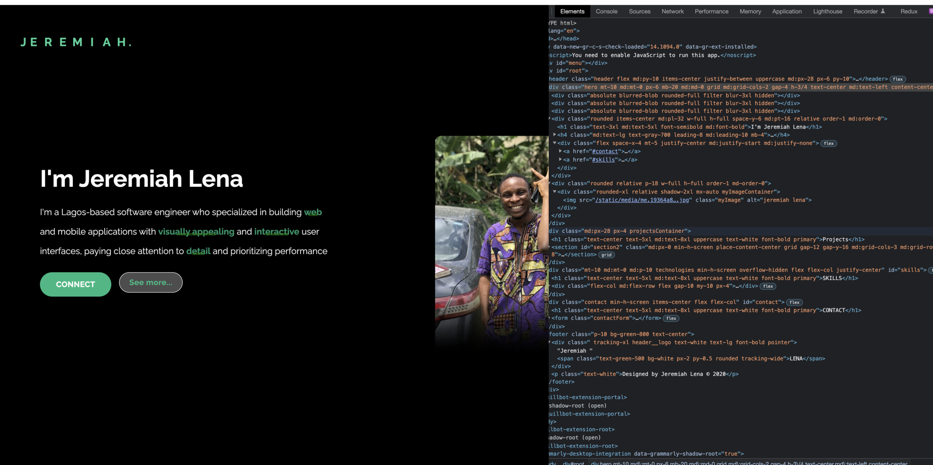Image resolution: width=933 pixels, height=465 pixels.
Task: Click Jeremiah's portrait photo
Action: 492,241
